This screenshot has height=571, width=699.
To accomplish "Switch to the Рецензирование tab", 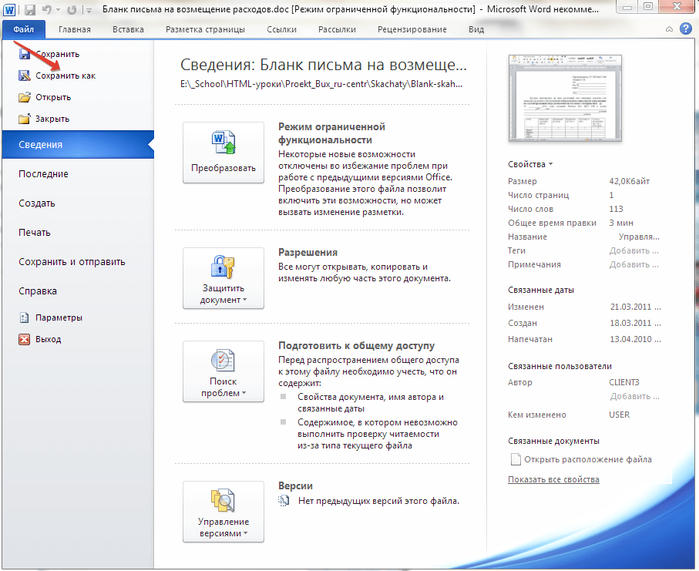I will pyautogui.click(x=412, y=29).
